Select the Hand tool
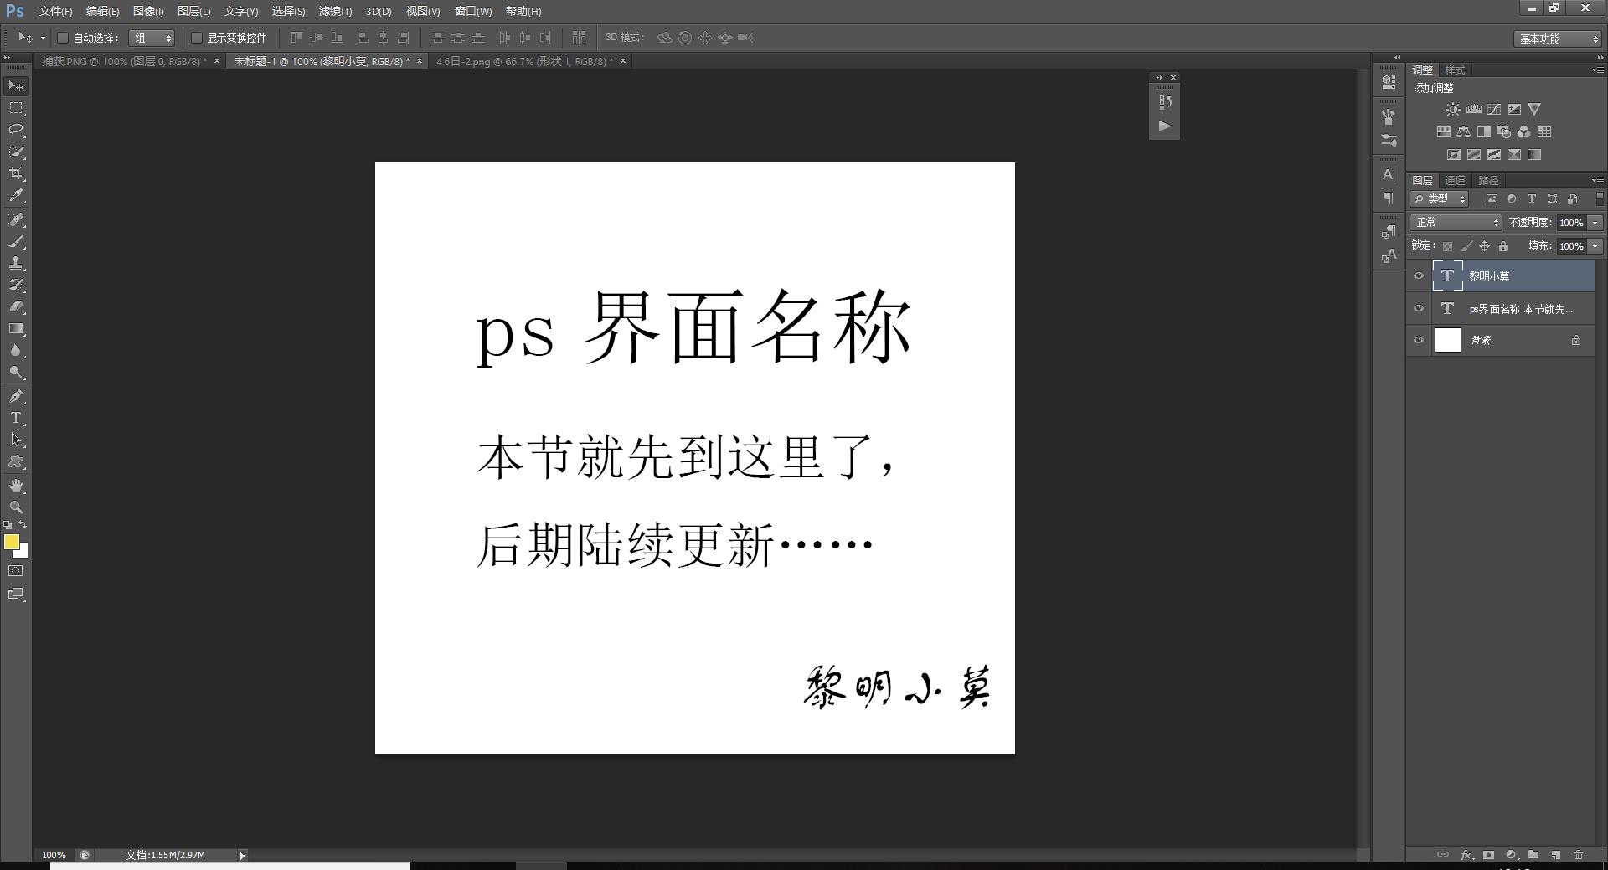Screen dimensions: 1608x870 [x=14, y=486]
